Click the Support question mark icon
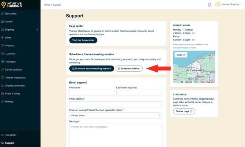This screenshot has height=147, width=245. click(2, 143)
